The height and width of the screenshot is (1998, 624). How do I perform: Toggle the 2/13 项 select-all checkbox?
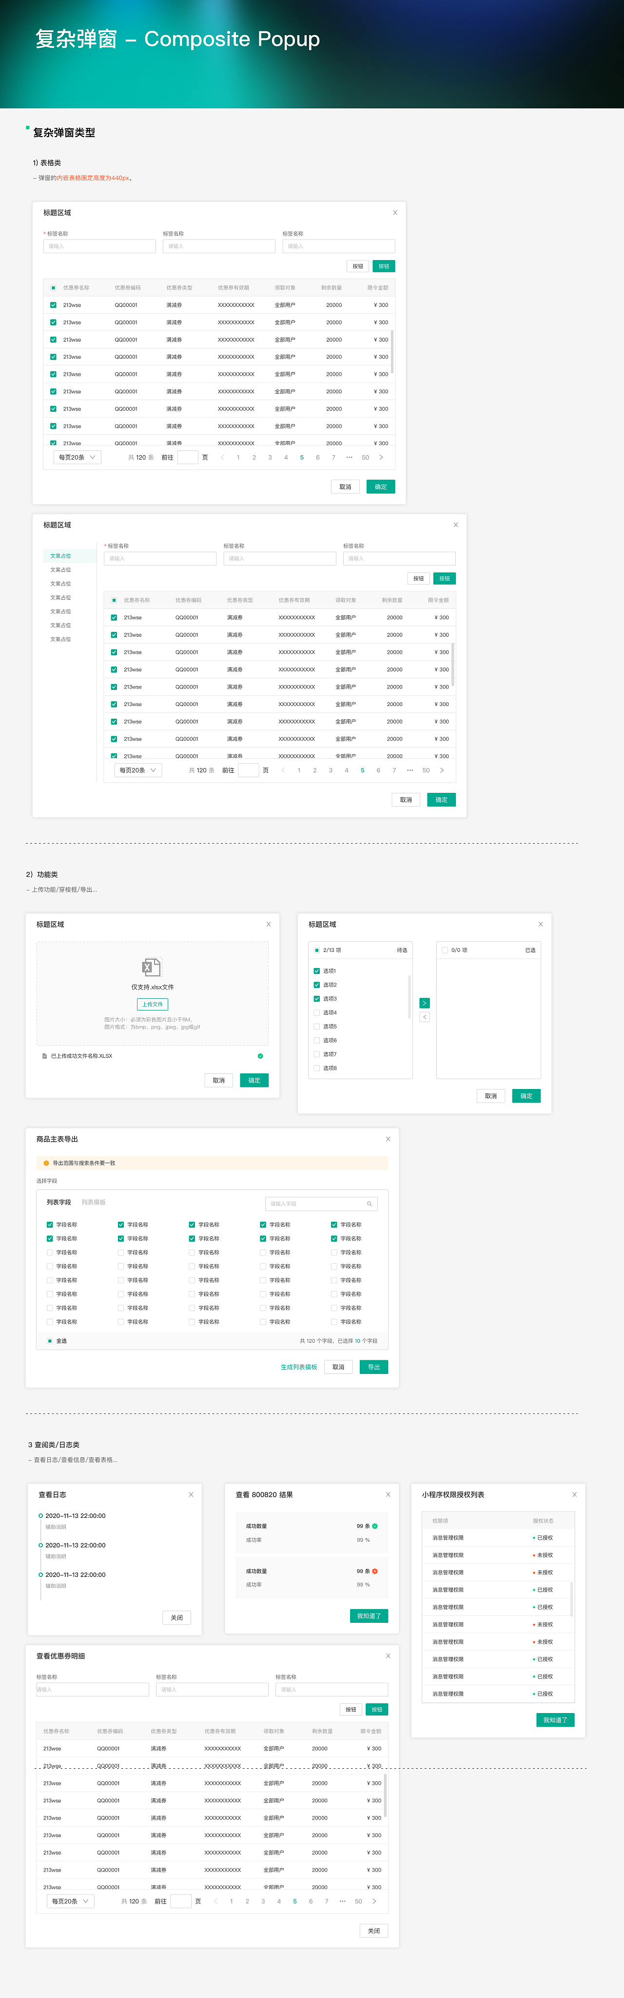click(316, 949)
